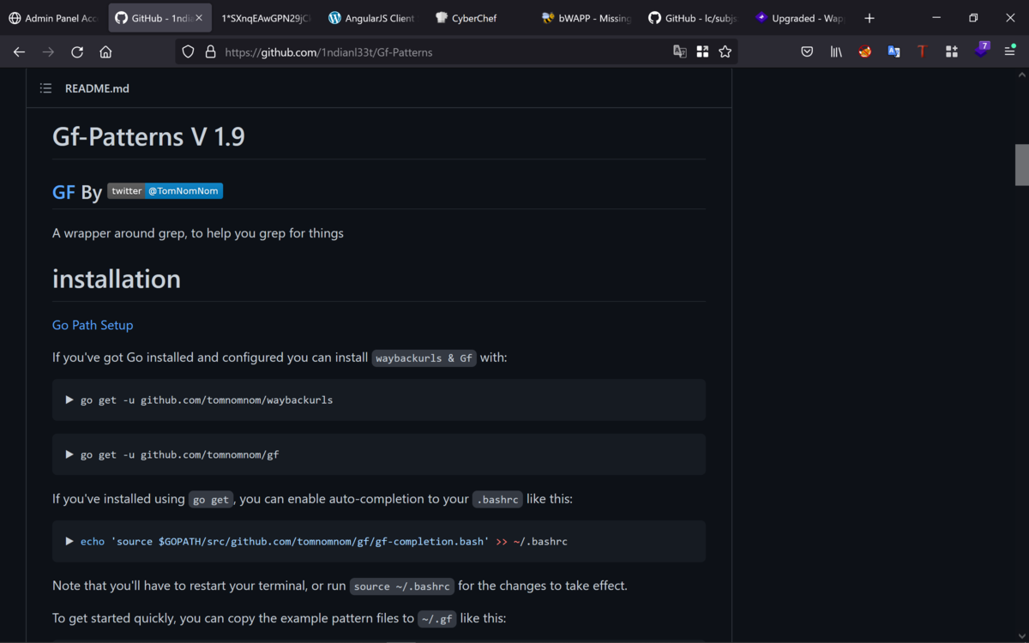Image resolution: width=1029 pixels, height=643 pixels.
Task: Open the extensions grid-plus icon
Action: pos(952,52)
